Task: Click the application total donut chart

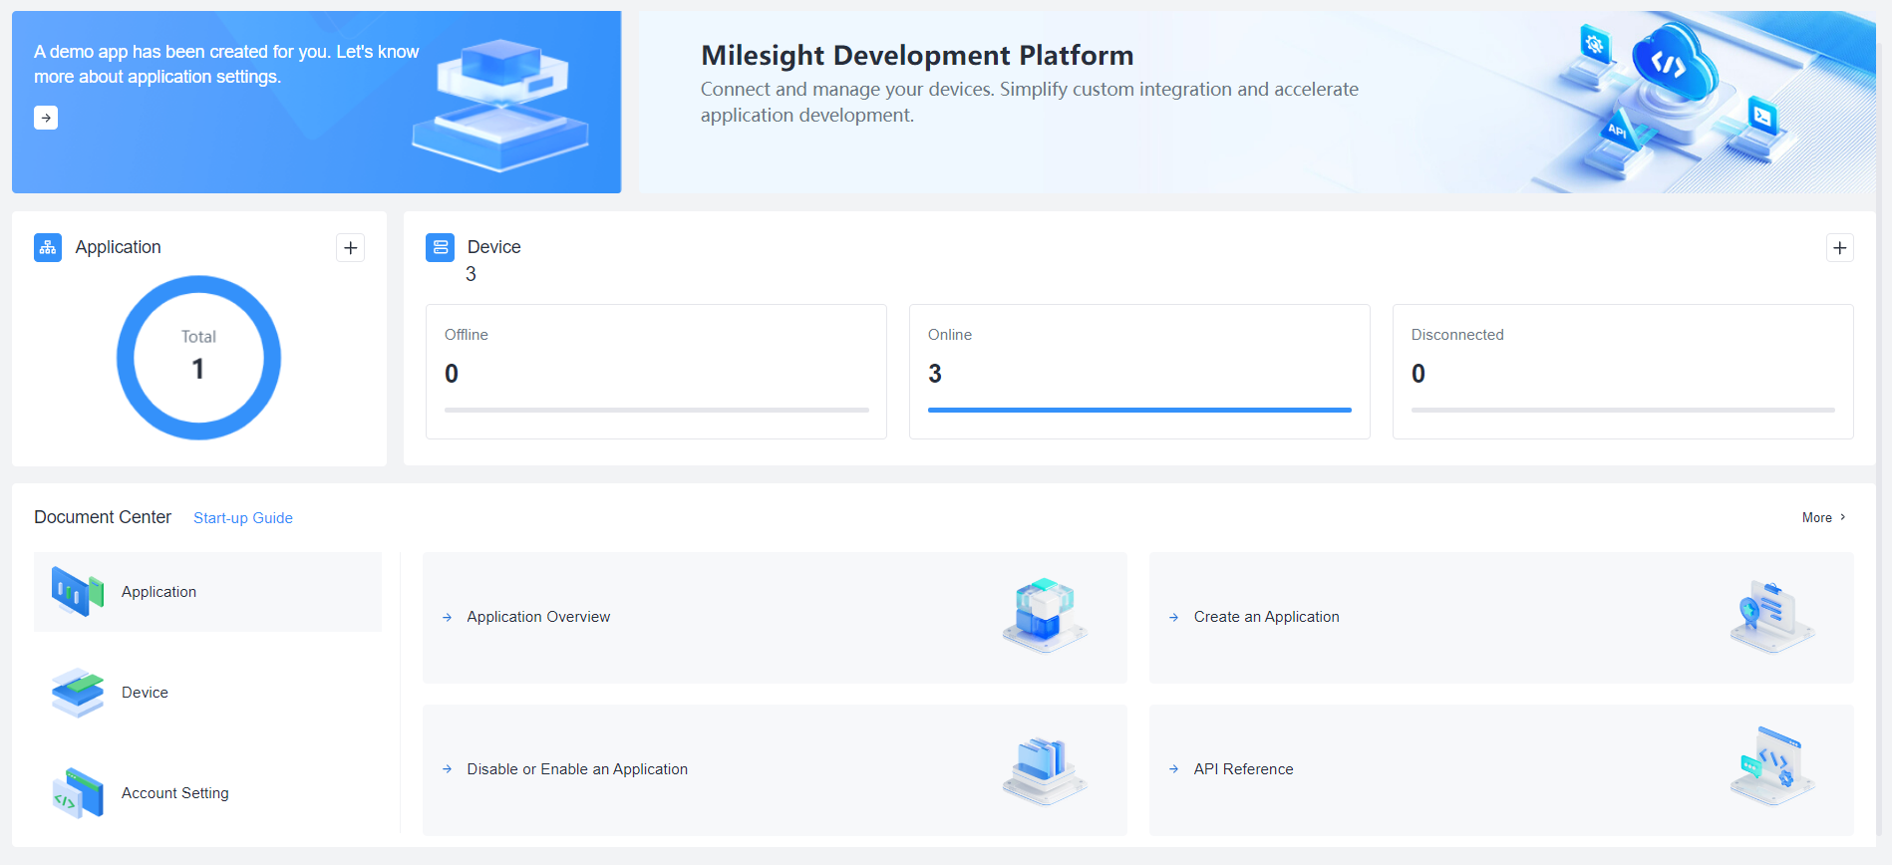Action: (x=199, y=358)
